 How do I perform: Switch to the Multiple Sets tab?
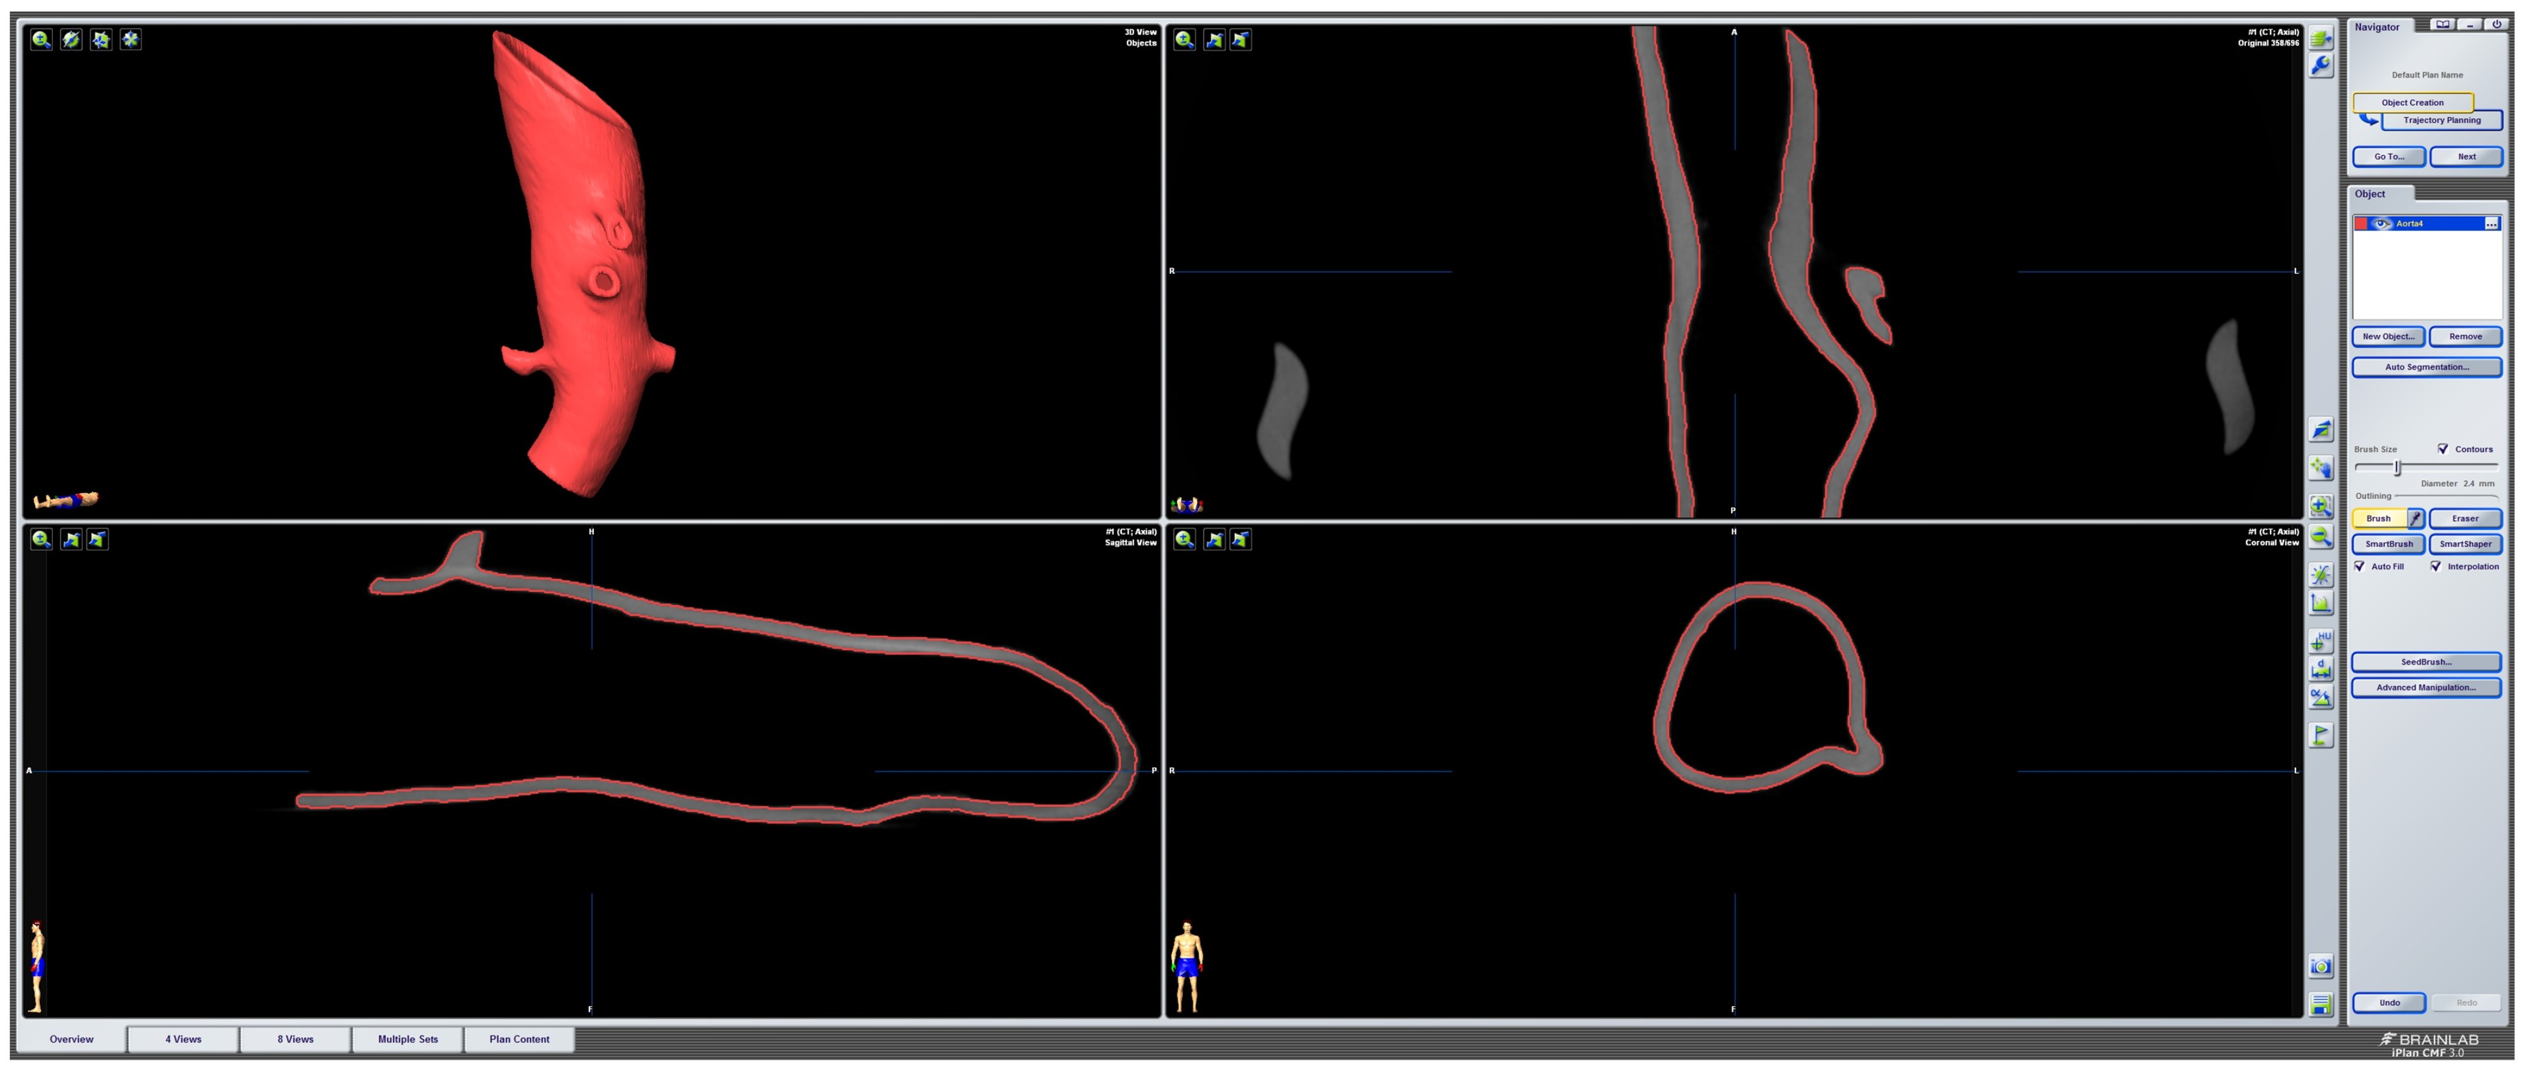pos(407,1040)
